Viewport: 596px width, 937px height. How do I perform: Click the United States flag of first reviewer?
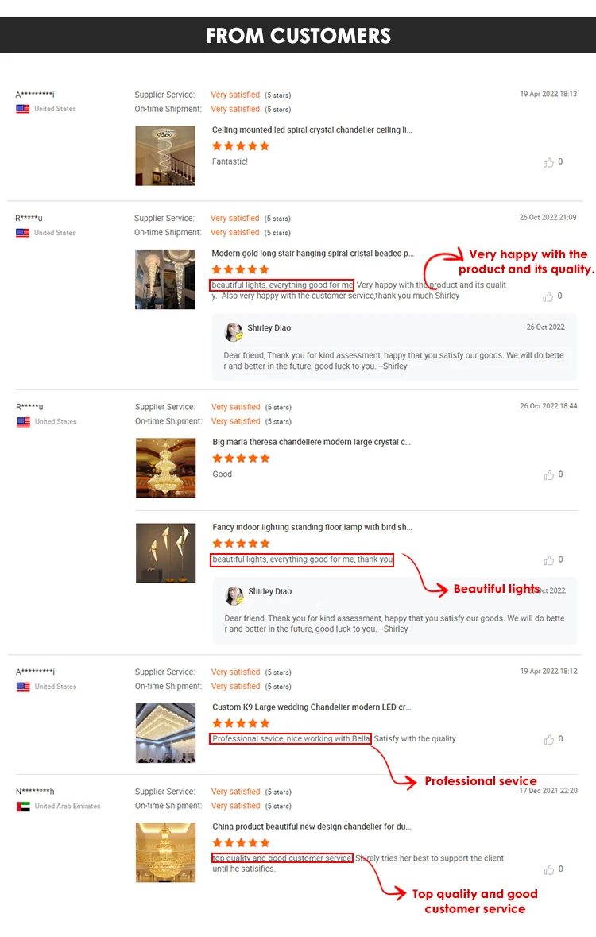coord(23,110)
